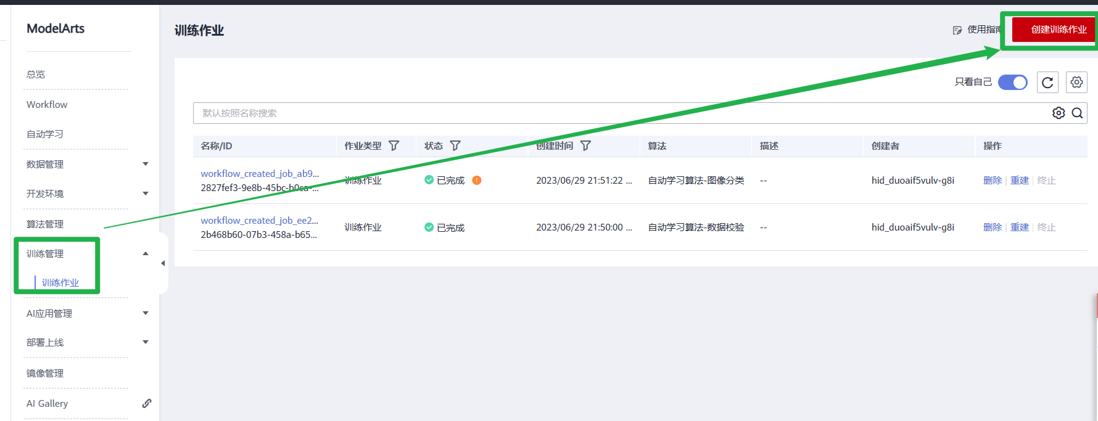The image size is (1098, 421).
Task: Delete the workflow_created_job_ab9 job
Action: [993, 180]
